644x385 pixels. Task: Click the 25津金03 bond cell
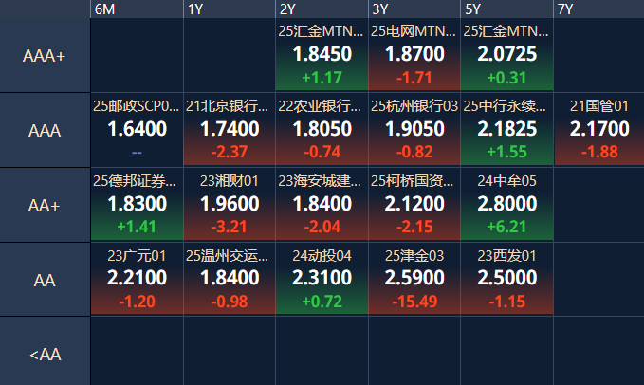coord(415,279)
